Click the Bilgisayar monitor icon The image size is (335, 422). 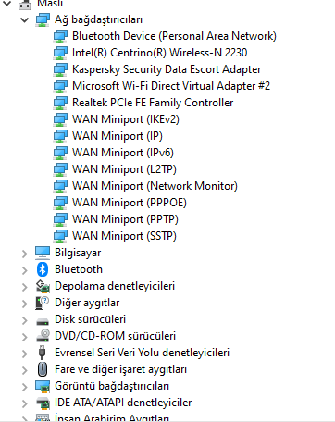[x=43, y=253]
